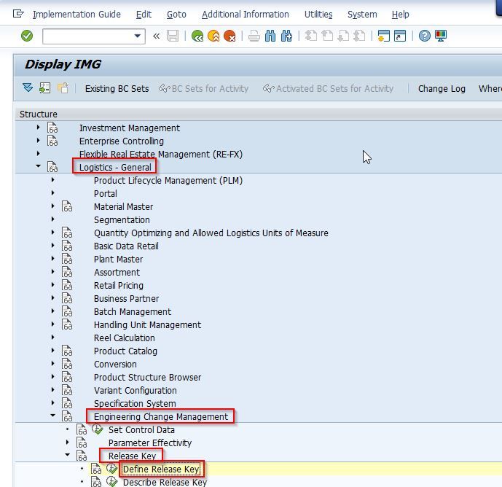The image size is (502, 487).
Task: Run the Set Control Data activity icon
Action: [97, 429]
